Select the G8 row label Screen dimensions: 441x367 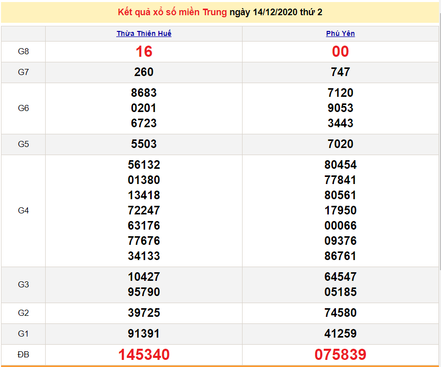(x=23, y=51)
